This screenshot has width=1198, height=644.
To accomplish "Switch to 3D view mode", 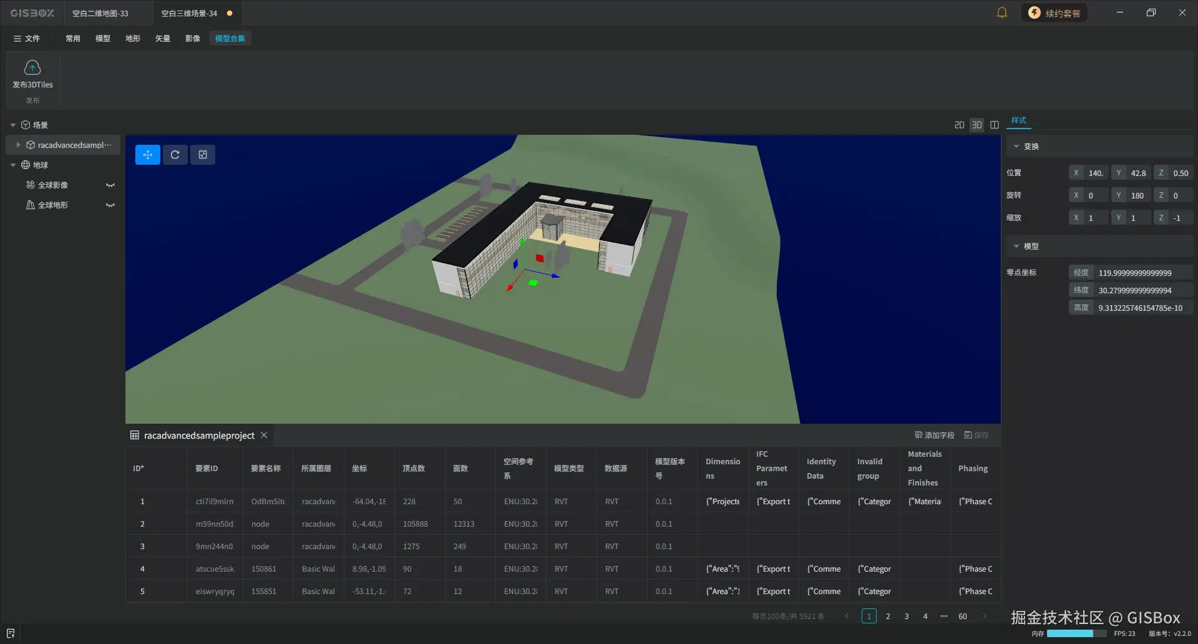I will pyautogui.click(x=977, y=125).
